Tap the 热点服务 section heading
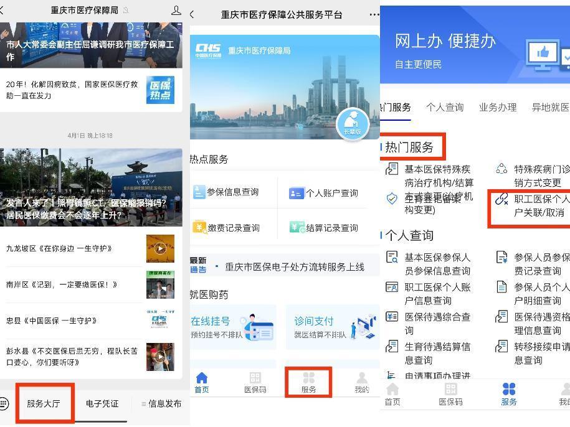The width and height of the screenshot is (570, 427). pos(209,159)
